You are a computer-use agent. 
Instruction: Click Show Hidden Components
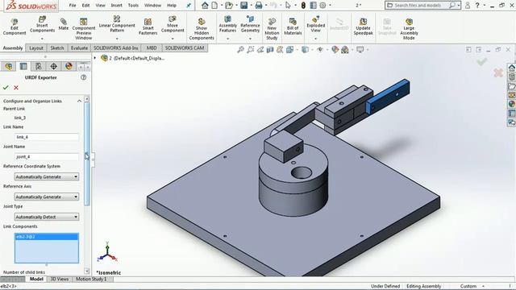202,29
